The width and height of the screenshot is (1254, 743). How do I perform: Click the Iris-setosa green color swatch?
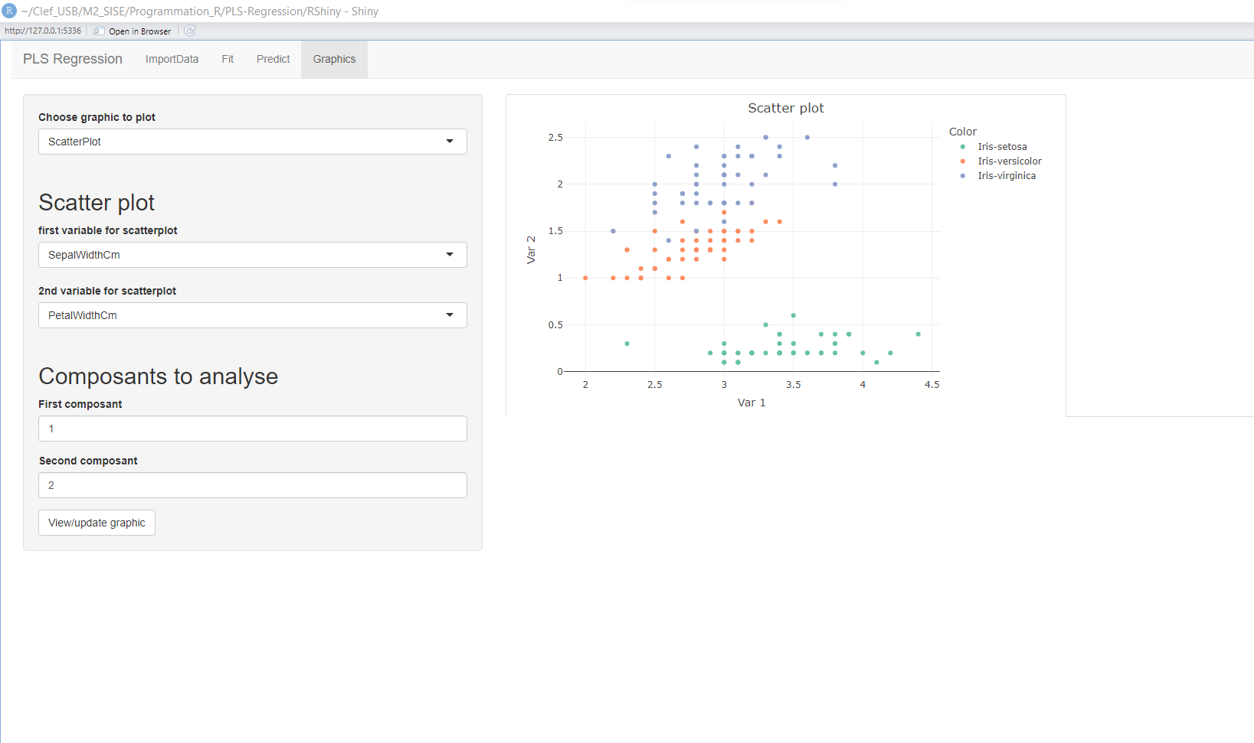(x=962, y=146)
